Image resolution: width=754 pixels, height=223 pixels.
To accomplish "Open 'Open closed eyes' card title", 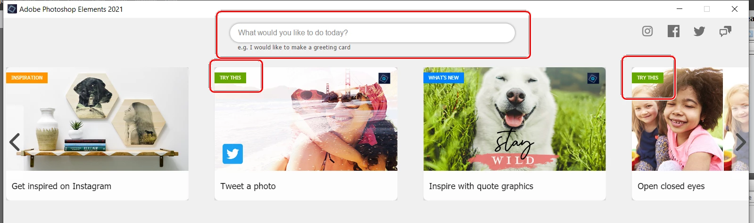I will pyautogui.click(x=671, y=186).
